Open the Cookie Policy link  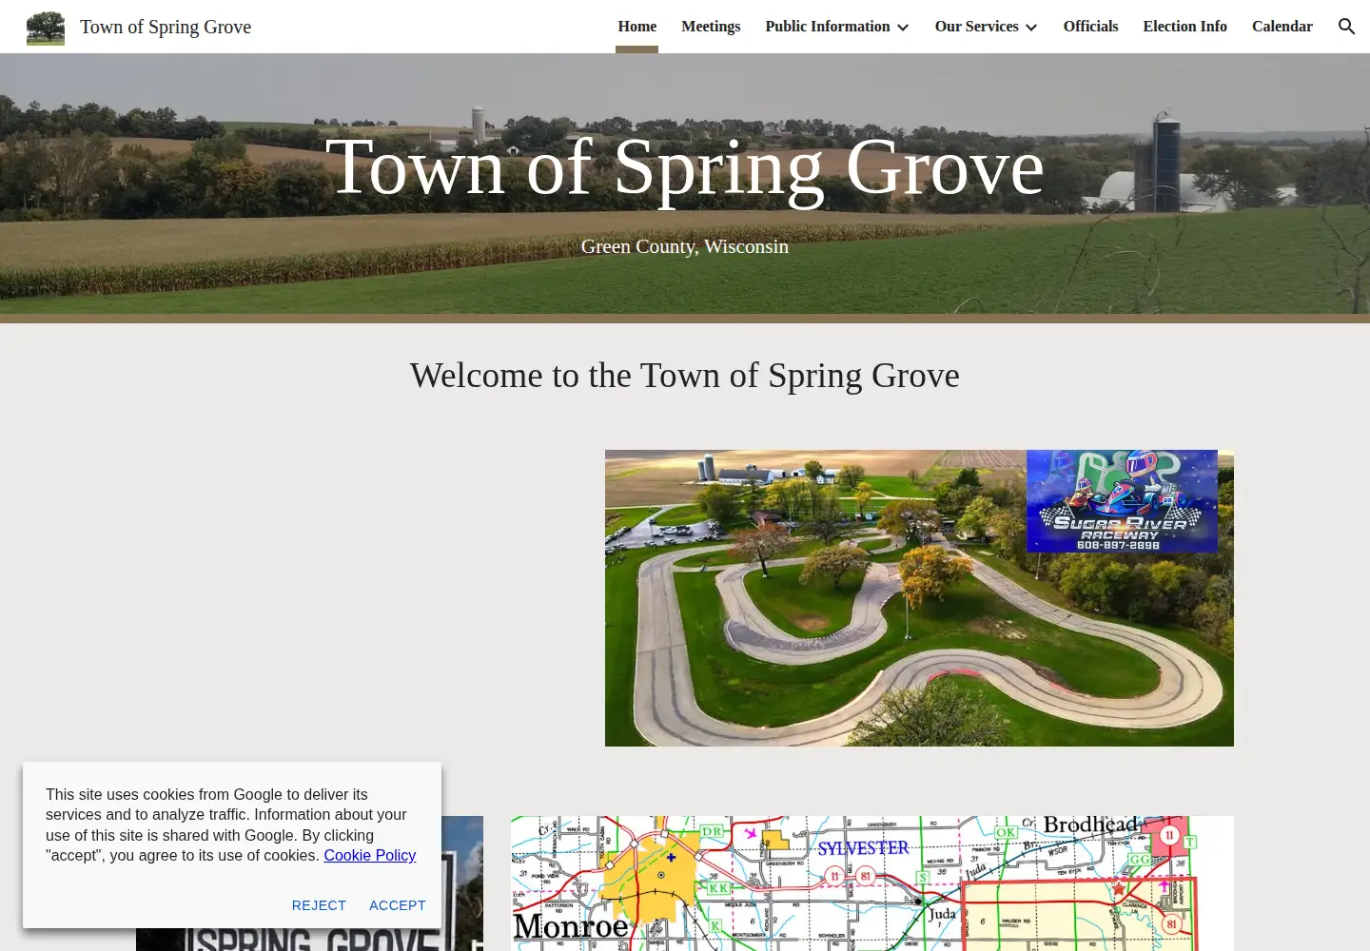tap(370, 855)
